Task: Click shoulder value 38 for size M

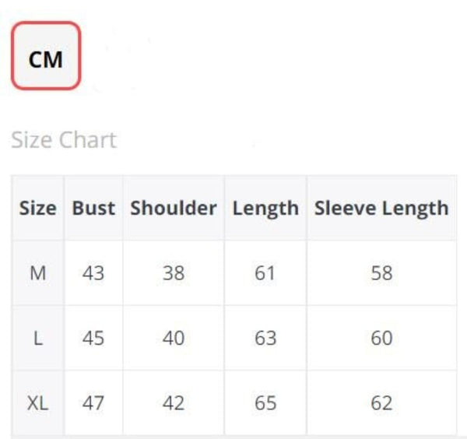Action: tap(173, 273)
